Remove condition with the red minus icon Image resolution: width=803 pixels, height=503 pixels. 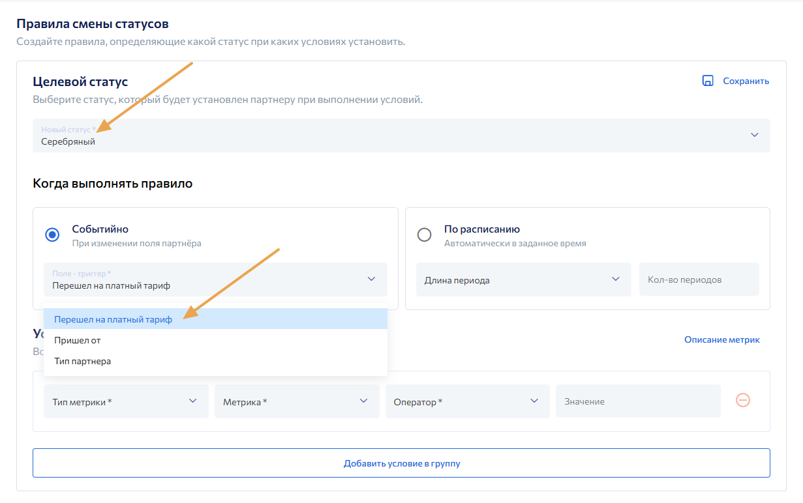pyautogui.click(x=742, y=400)
